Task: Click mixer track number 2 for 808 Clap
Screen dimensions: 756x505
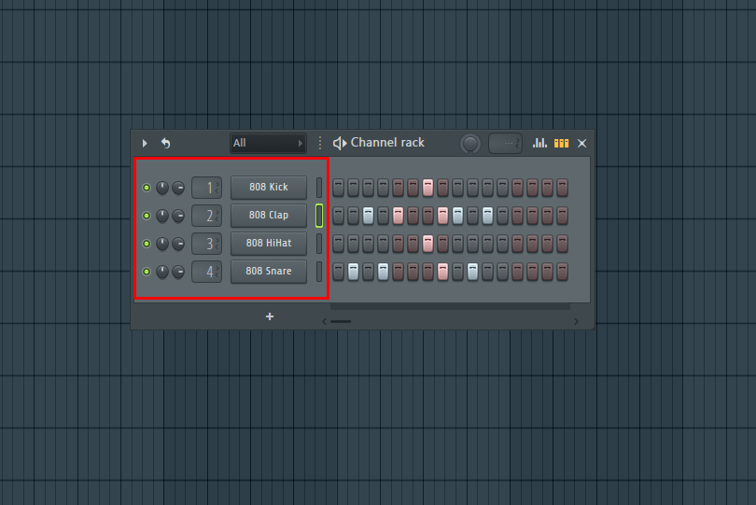Action: pyautogui.click(x=207, y=216)
